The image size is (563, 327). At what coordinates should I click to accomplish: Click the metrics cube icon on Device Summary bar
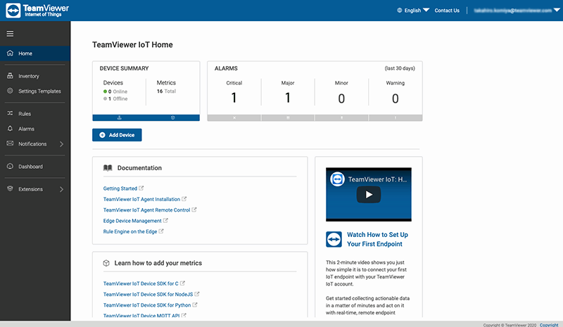(x=172, y=117)
